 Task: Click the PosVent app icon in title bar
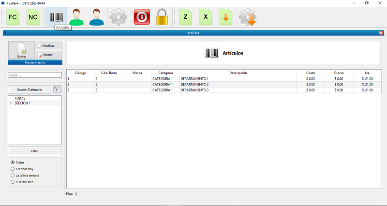pyautogui.click(x=3, y=3)
